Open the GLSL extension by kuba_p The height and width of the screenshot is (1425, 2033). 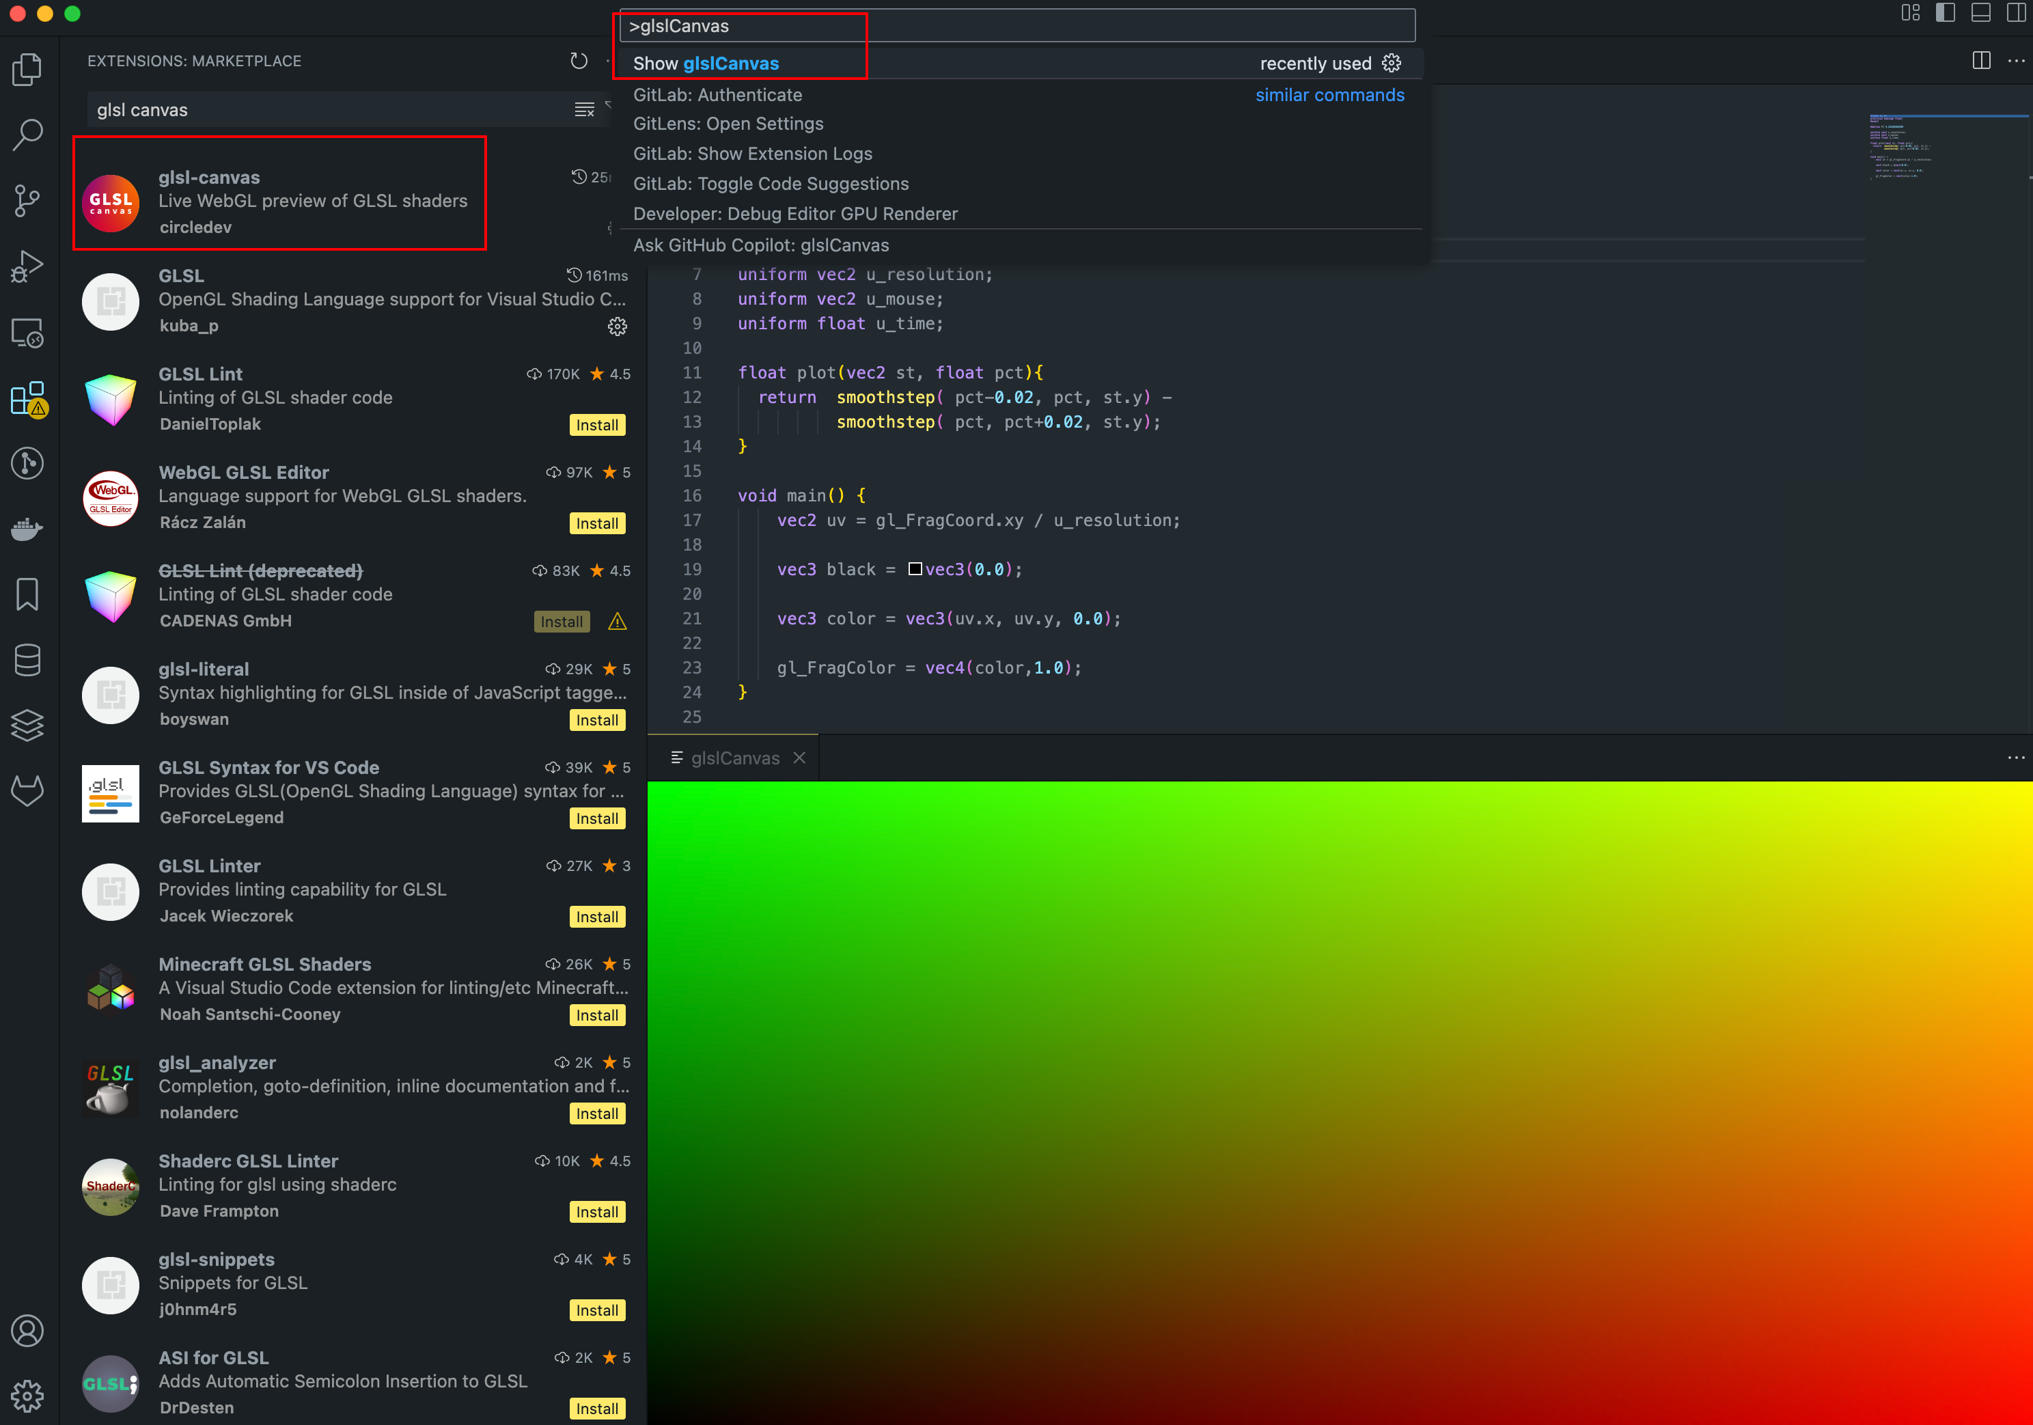click(x=354, y=301)
